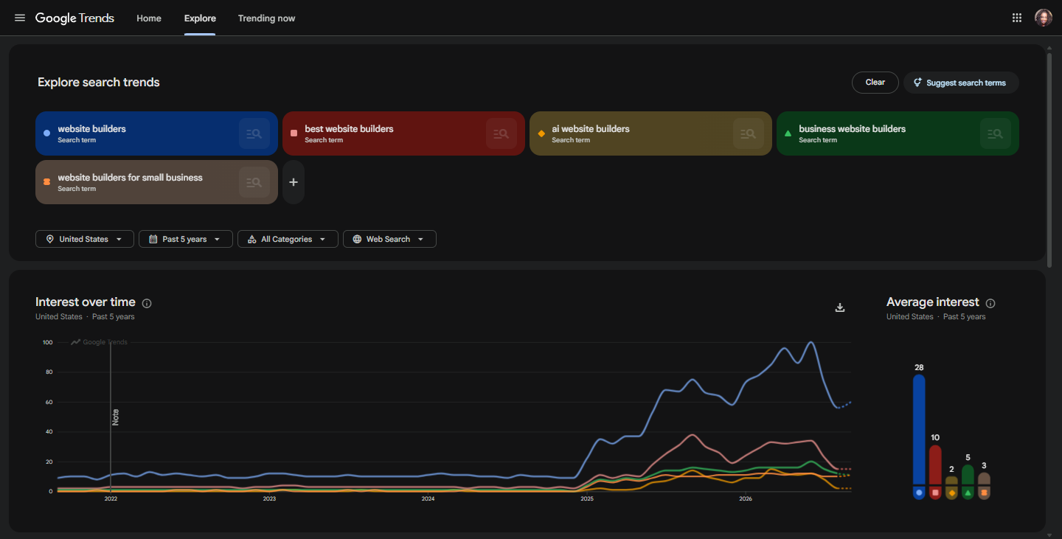Click the Average interest info icon

(x=990, y=303)
